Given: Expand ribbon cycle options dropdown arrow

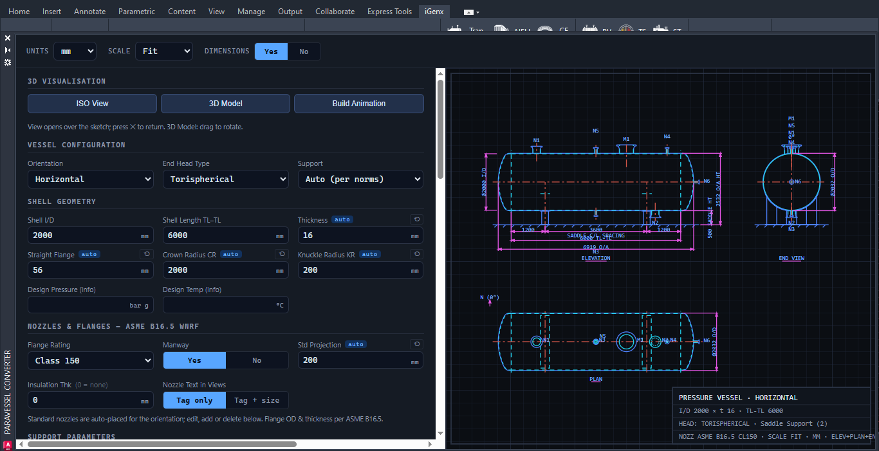Looking at the screenshot, I should click(x=478, y=12).
